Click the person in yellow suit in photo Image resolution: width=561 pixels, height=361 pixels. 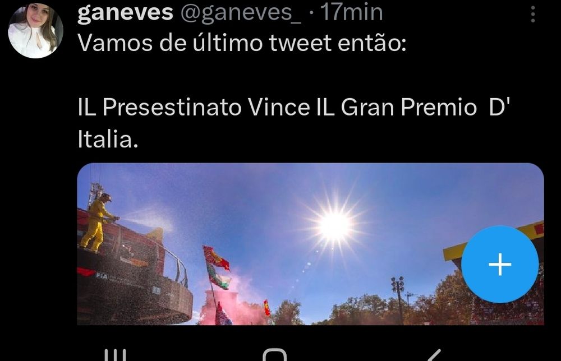[x=96, y=223]
